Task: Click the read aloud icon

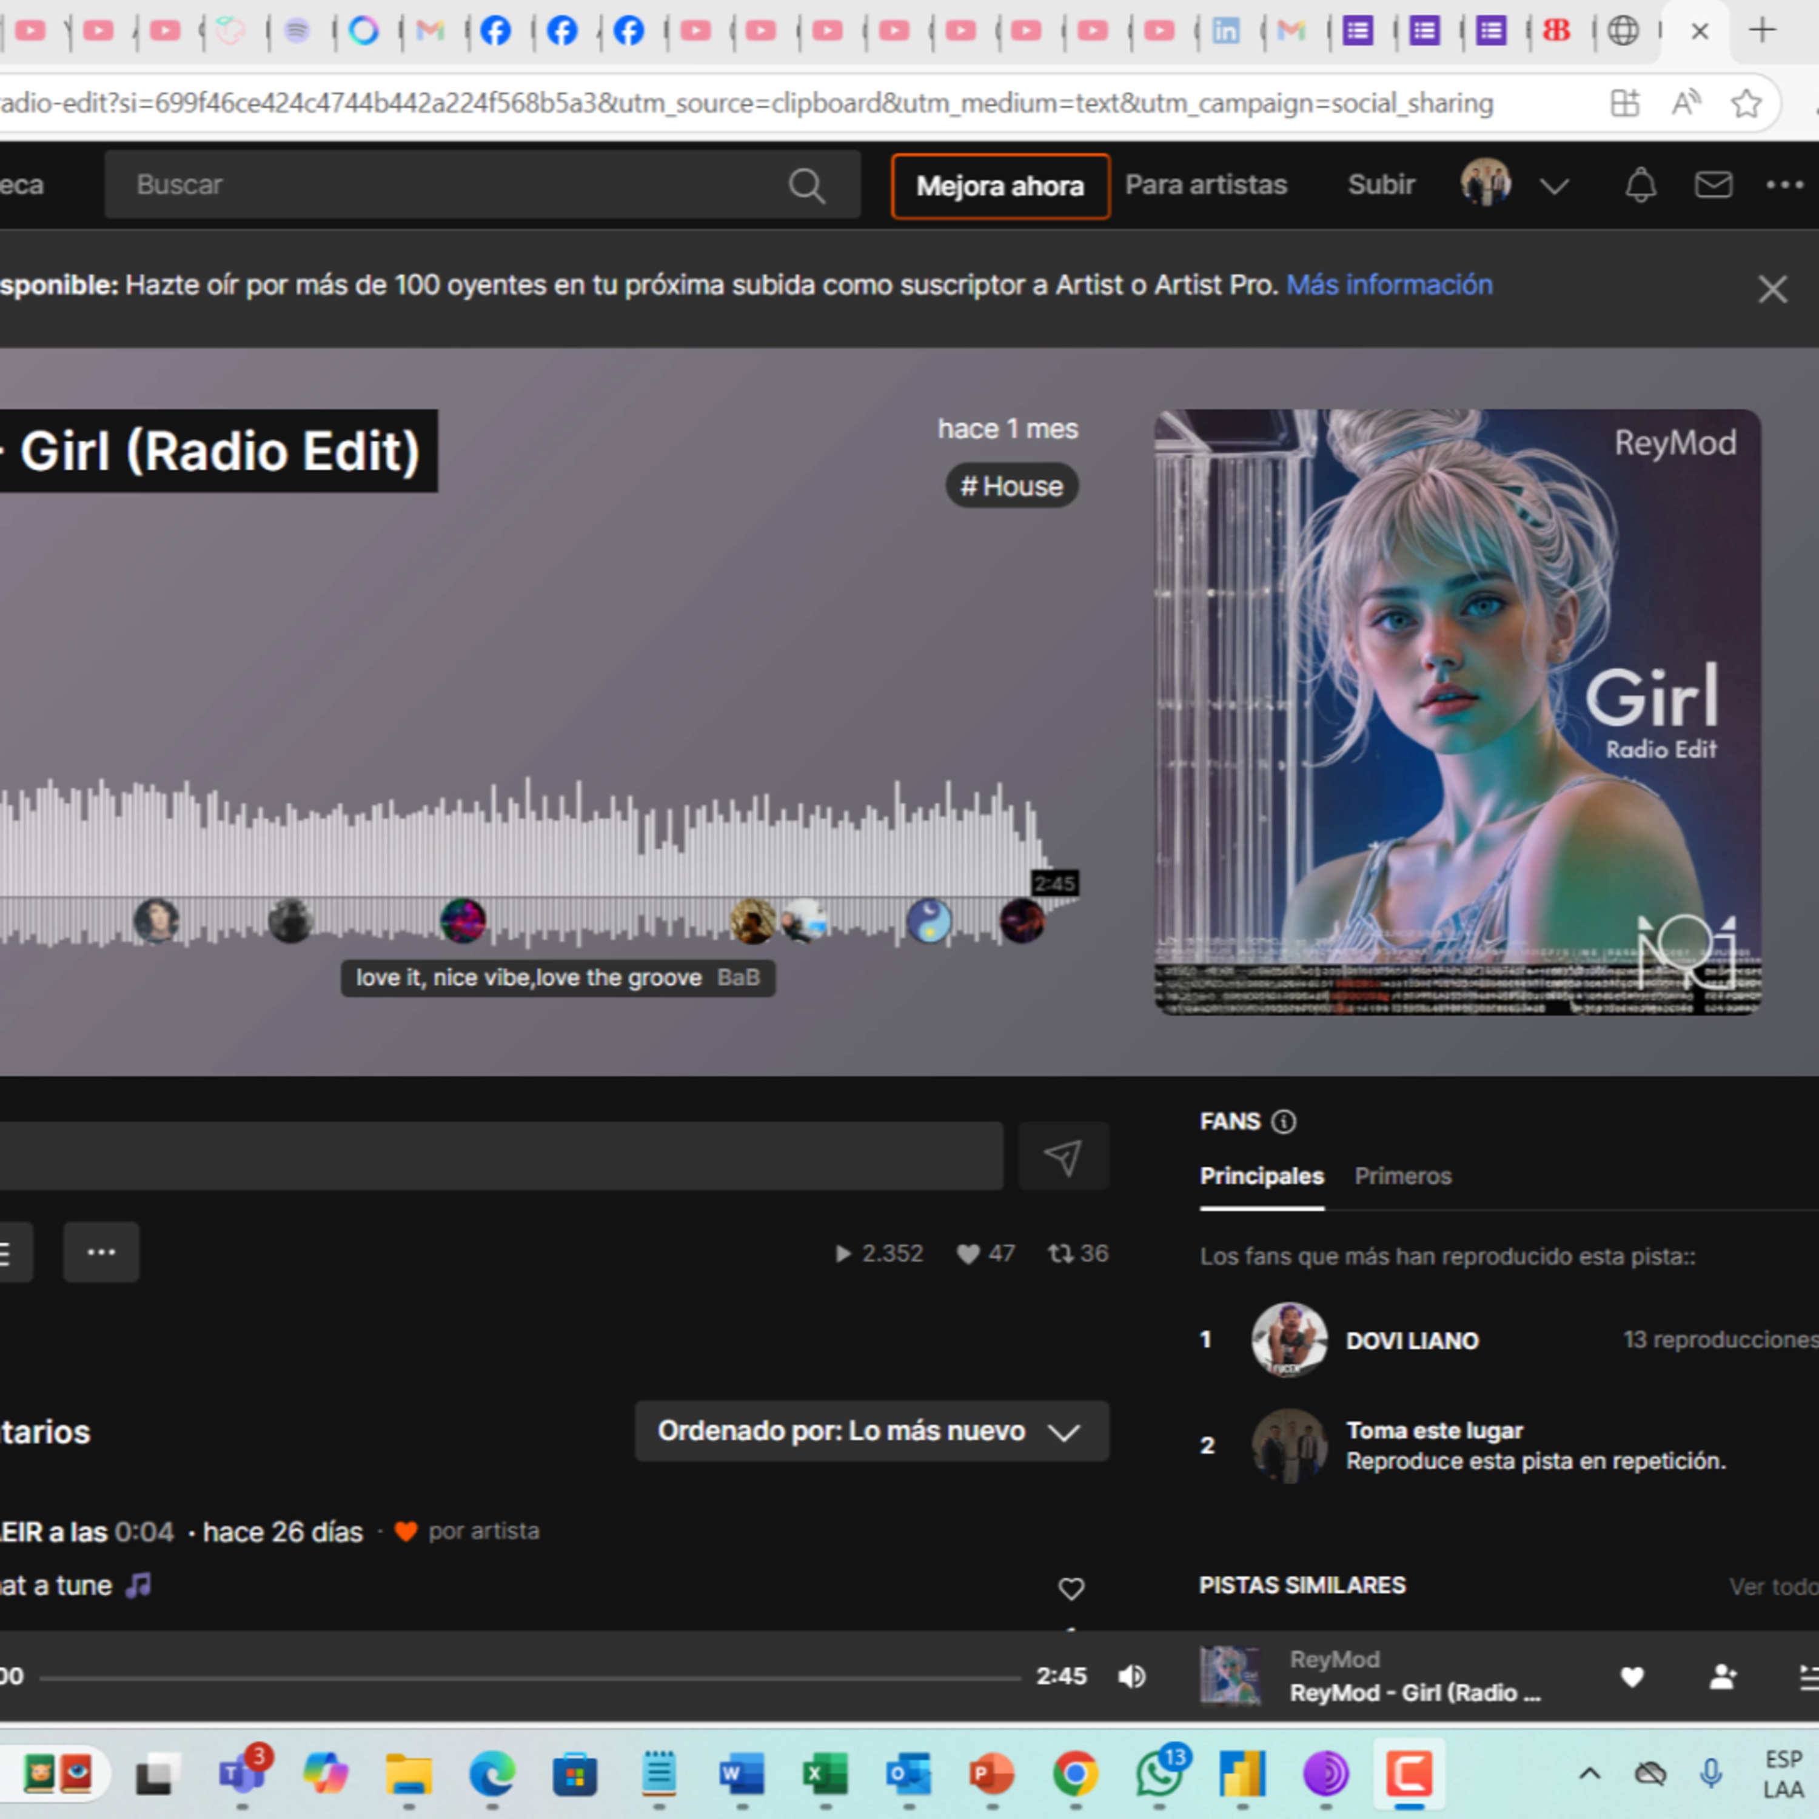Action: click(x=1686, y=102)
